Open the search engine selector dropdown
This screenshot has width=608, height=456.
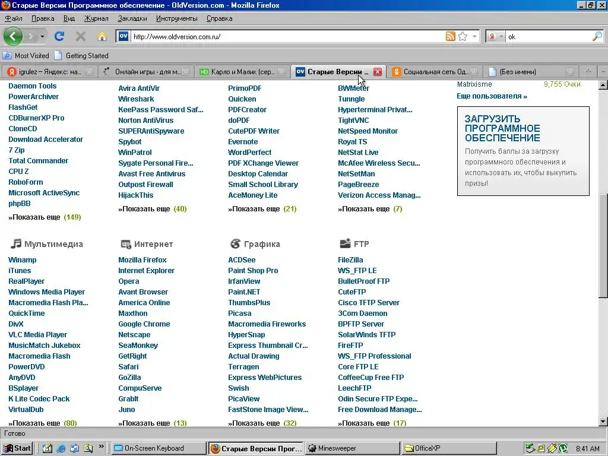point(501,36)
